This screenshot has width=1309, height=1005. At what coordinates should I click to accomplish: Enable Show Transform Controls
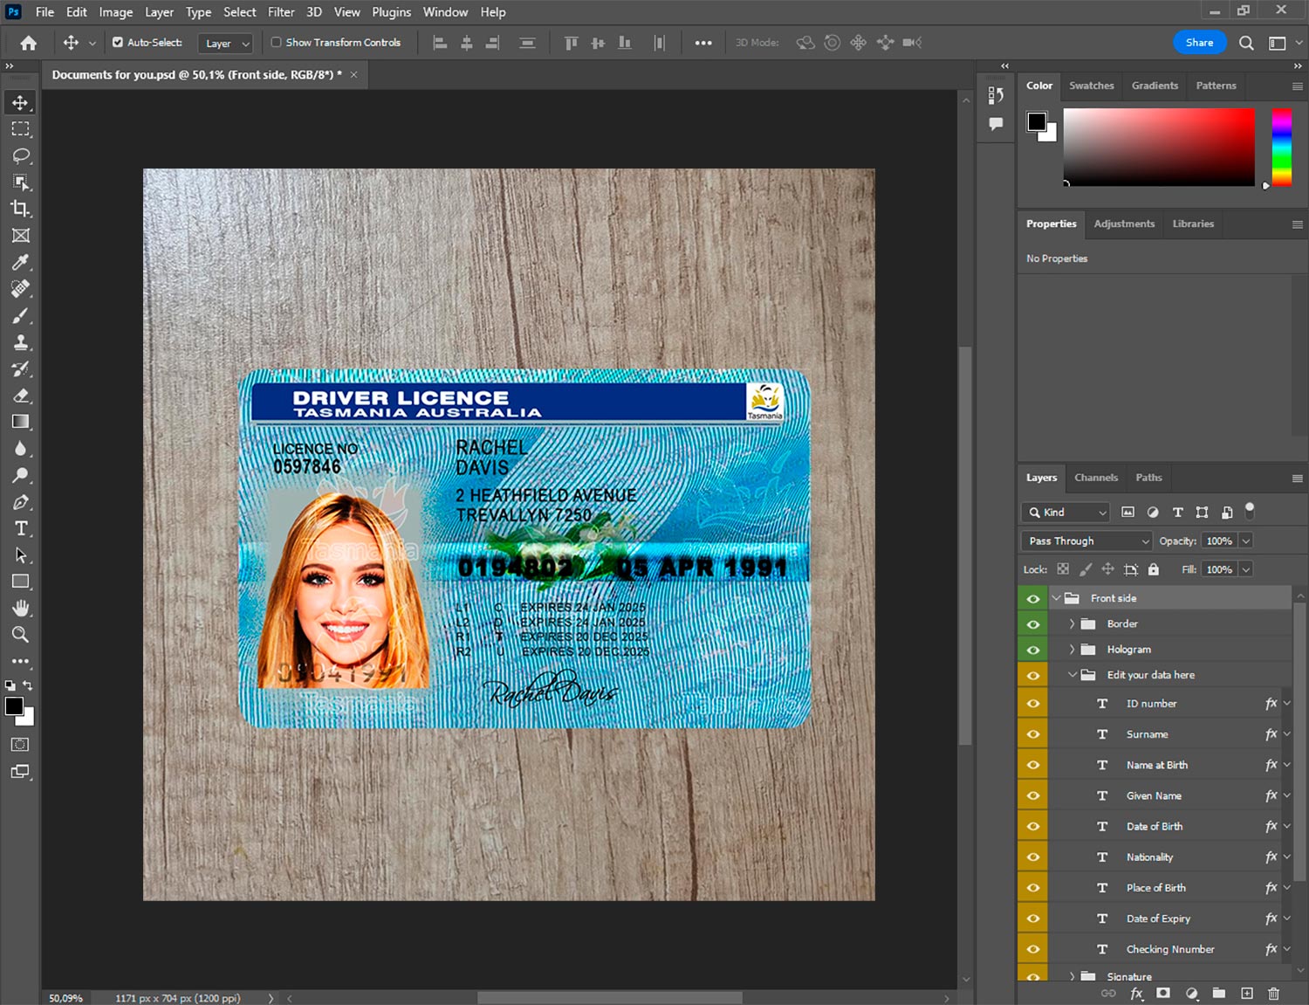point(276,42)
